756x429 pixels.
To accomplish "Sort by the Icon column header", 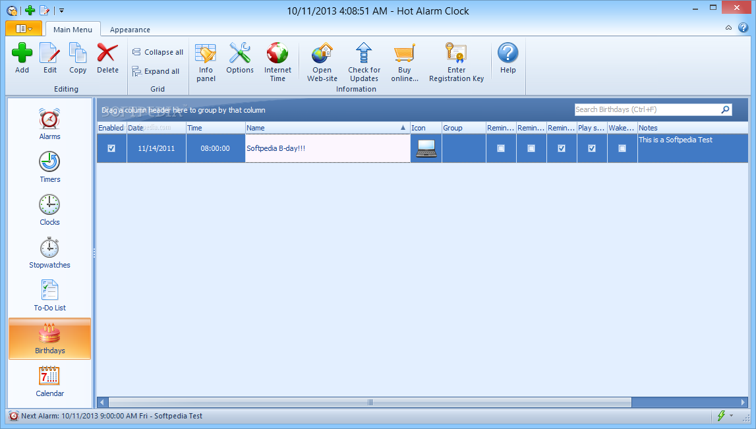I will point(426,128).
